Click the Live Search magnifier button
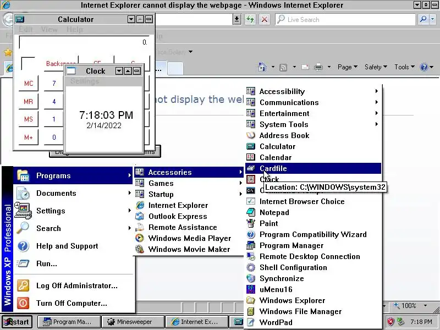 [x=423, y=19]
